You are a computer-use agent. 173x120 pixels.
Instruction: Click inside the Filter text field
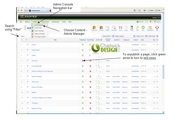click(28, 36)
